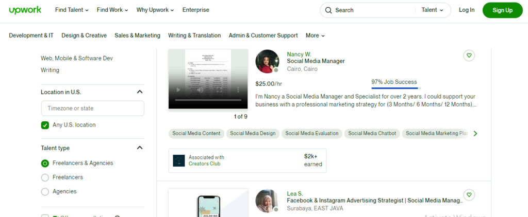This screenshot has width=528, height=217.
Task: Save Nancy W. with heart icon
Action: (x=469, y=56)
